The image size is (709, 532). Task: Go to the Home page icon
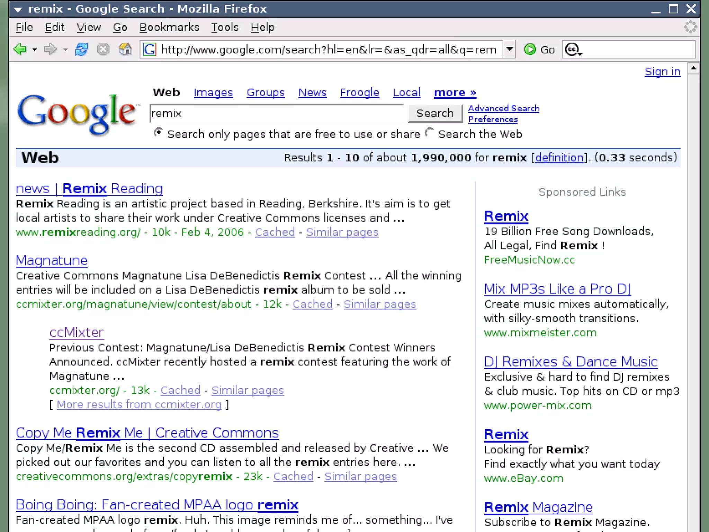click(x=125, y=50)
